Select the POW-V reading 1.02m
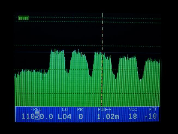Image resolution: width=178 pixels, height=134 pixels. click(x=108, y=116)
